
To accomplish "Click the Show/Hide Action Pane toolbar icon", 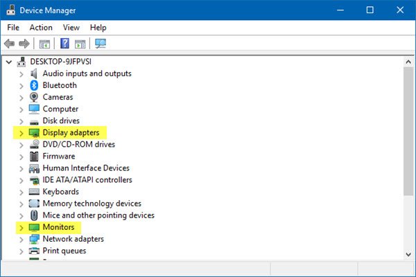I will point(80,44).
